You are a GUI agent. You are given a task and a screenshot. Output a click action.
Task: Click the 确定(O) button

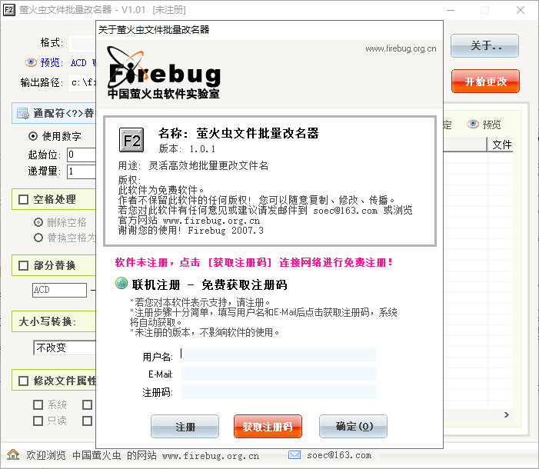354,427
